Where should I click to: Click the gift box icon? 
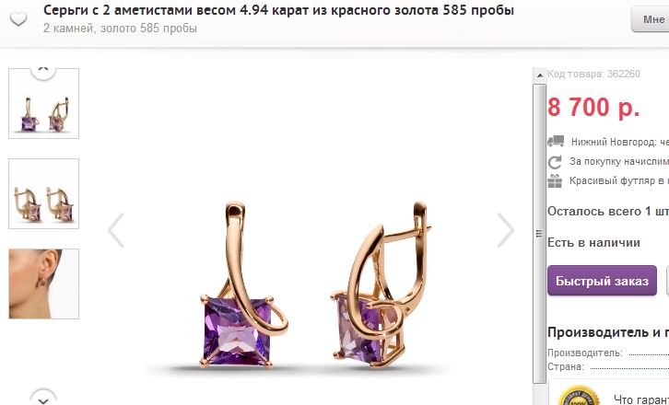(x=555, y=180)
